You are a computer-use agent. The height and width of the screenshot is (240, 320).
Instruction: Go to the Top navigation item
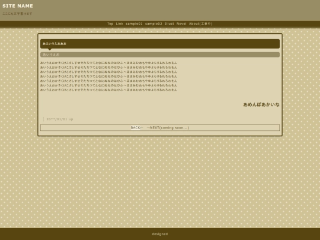click(x=110, y=24)
